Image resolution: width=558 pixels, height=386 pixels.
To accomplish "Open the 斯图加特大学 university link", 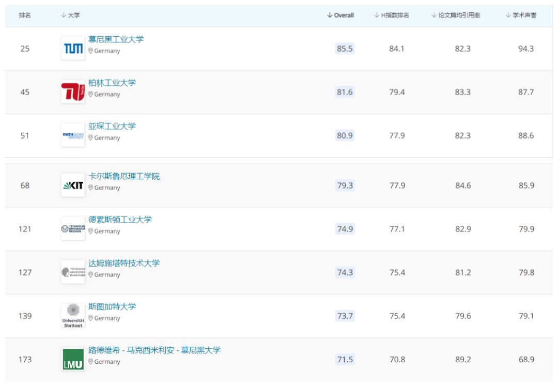I will (x=112, y=306).
